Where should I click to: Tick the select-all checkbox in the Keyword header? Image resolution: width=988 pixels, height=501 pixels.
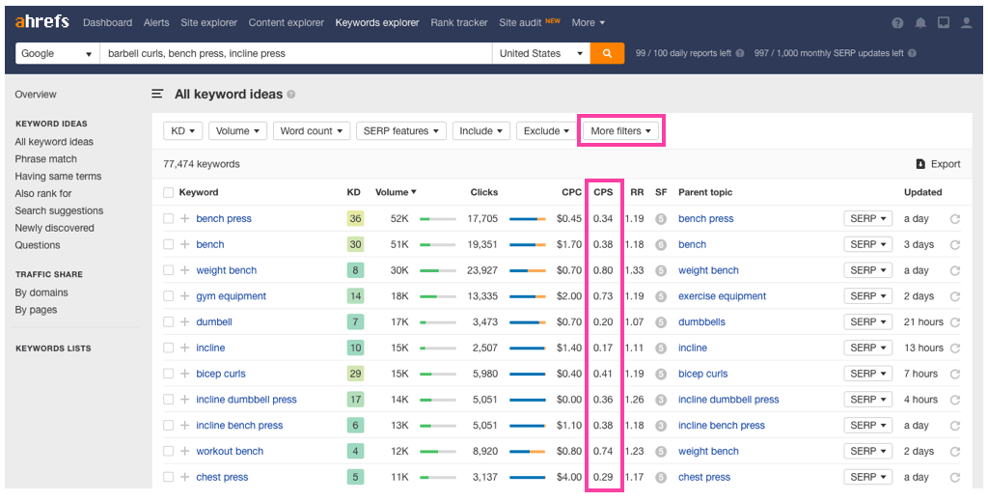click(x=168, y=193)
